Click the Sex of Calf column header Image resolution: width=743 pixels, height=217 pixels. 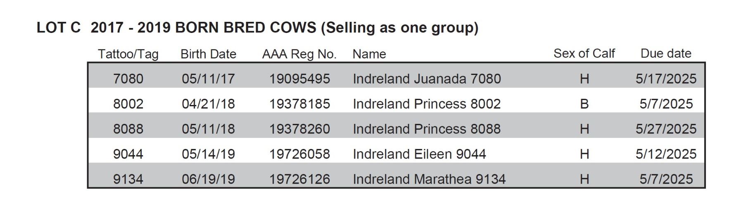coord(584,54)
